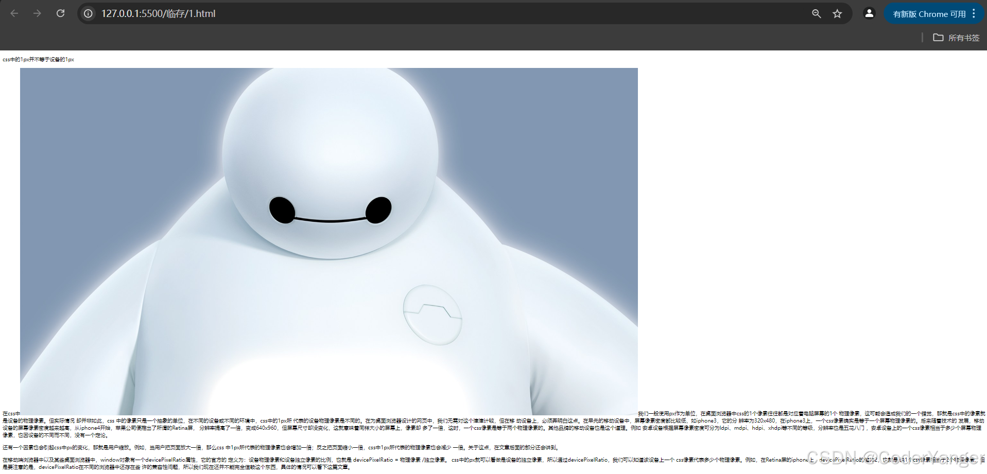Viewport: 987px width, 474px height.
Task: Reload the current page
Action: click(60, 13)
